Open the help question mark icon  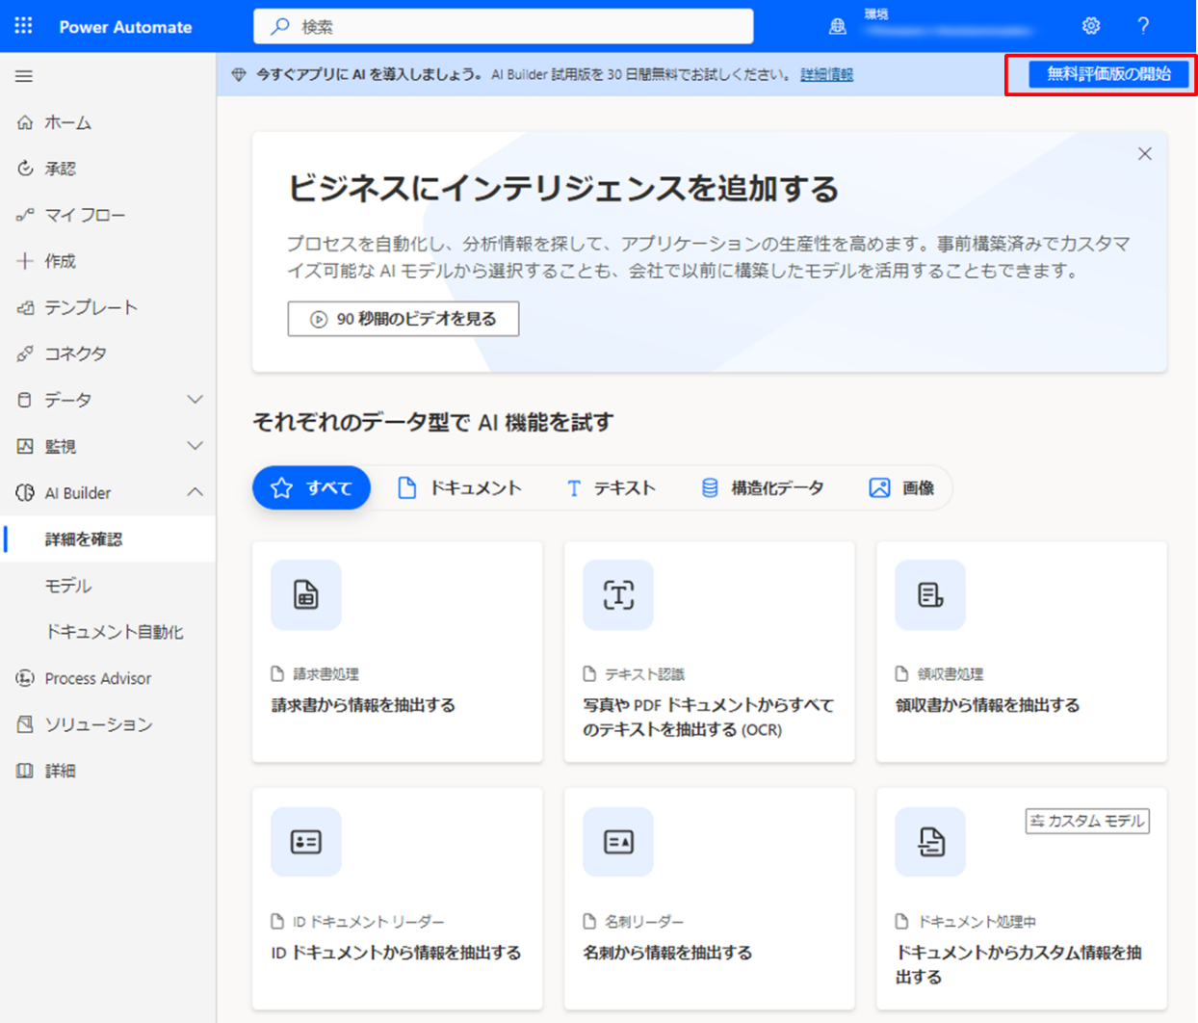click(x=1143, y=26)
